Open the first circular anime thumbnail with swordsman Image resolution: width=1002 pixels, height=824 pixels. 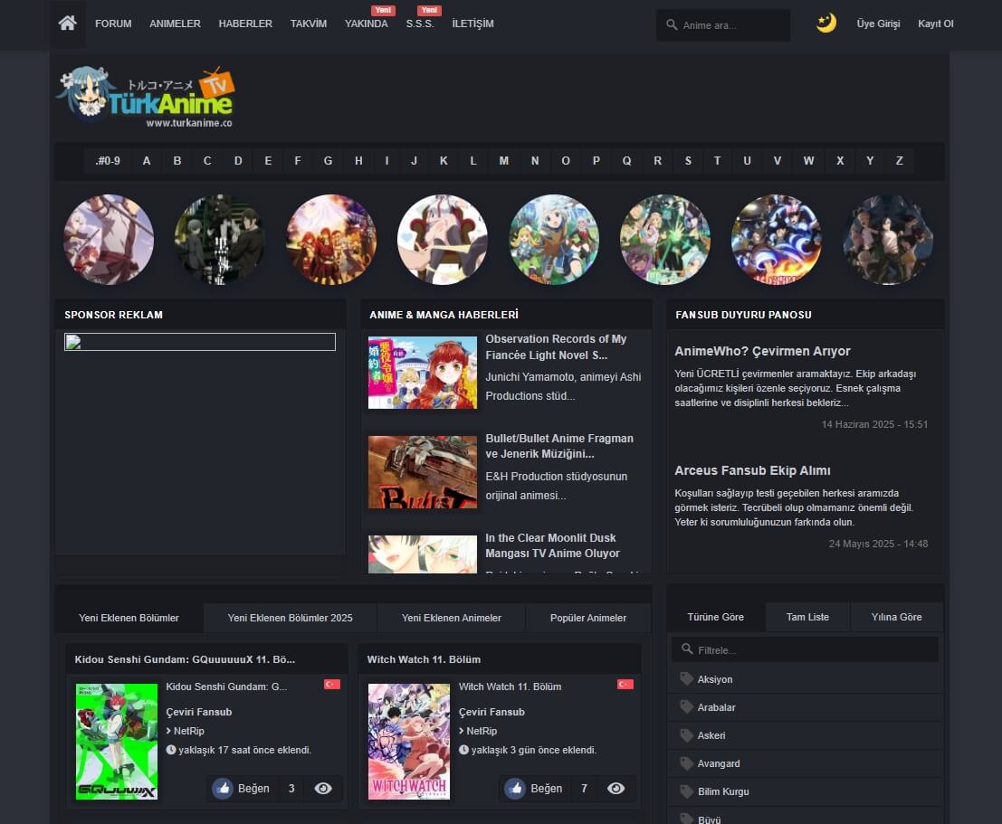109,240
